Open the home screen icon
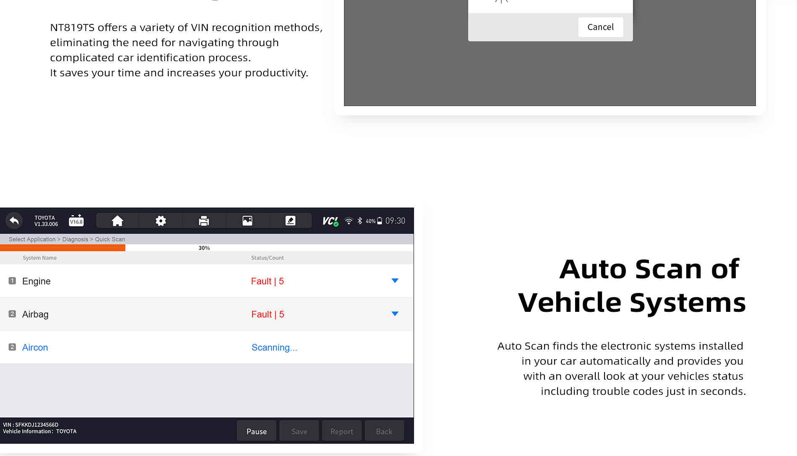Viewport: 797px width, 456px height. [117, 220]
